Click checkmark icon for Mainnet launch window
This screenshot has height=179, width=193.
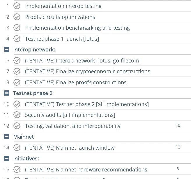click(x=17, y=148)
